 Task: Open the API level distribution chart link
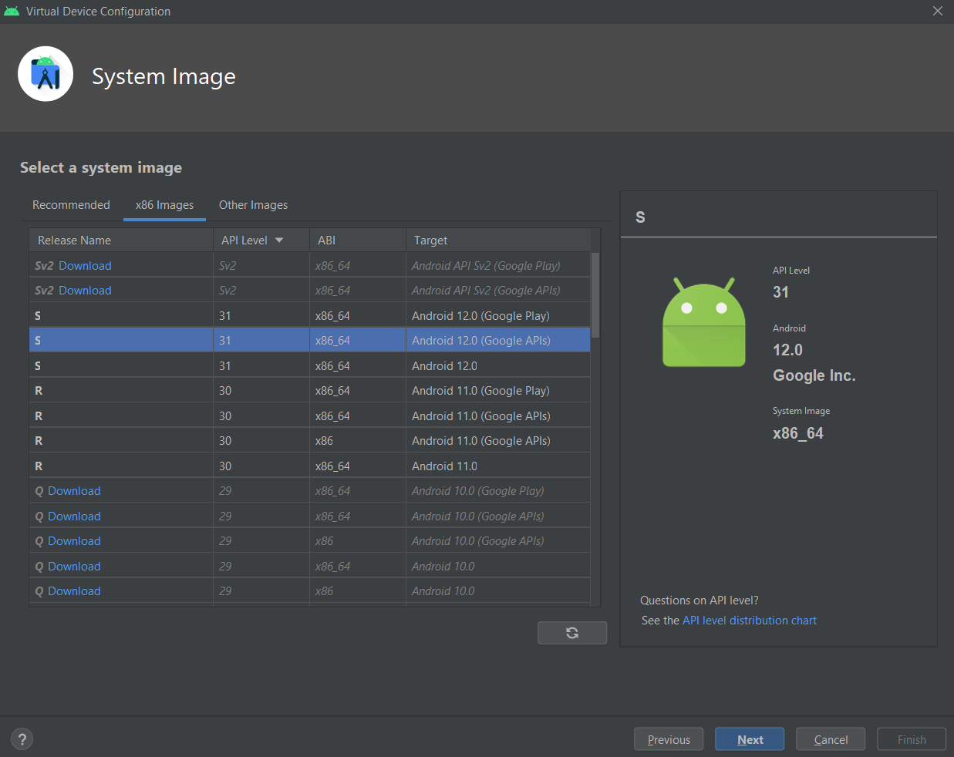[x=750, y=621]
